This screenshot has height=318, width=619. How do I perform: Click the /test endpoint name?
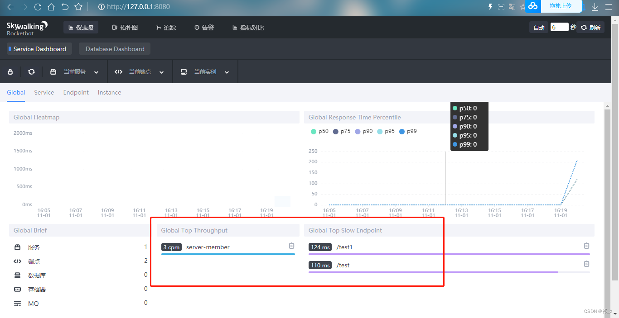343,265
